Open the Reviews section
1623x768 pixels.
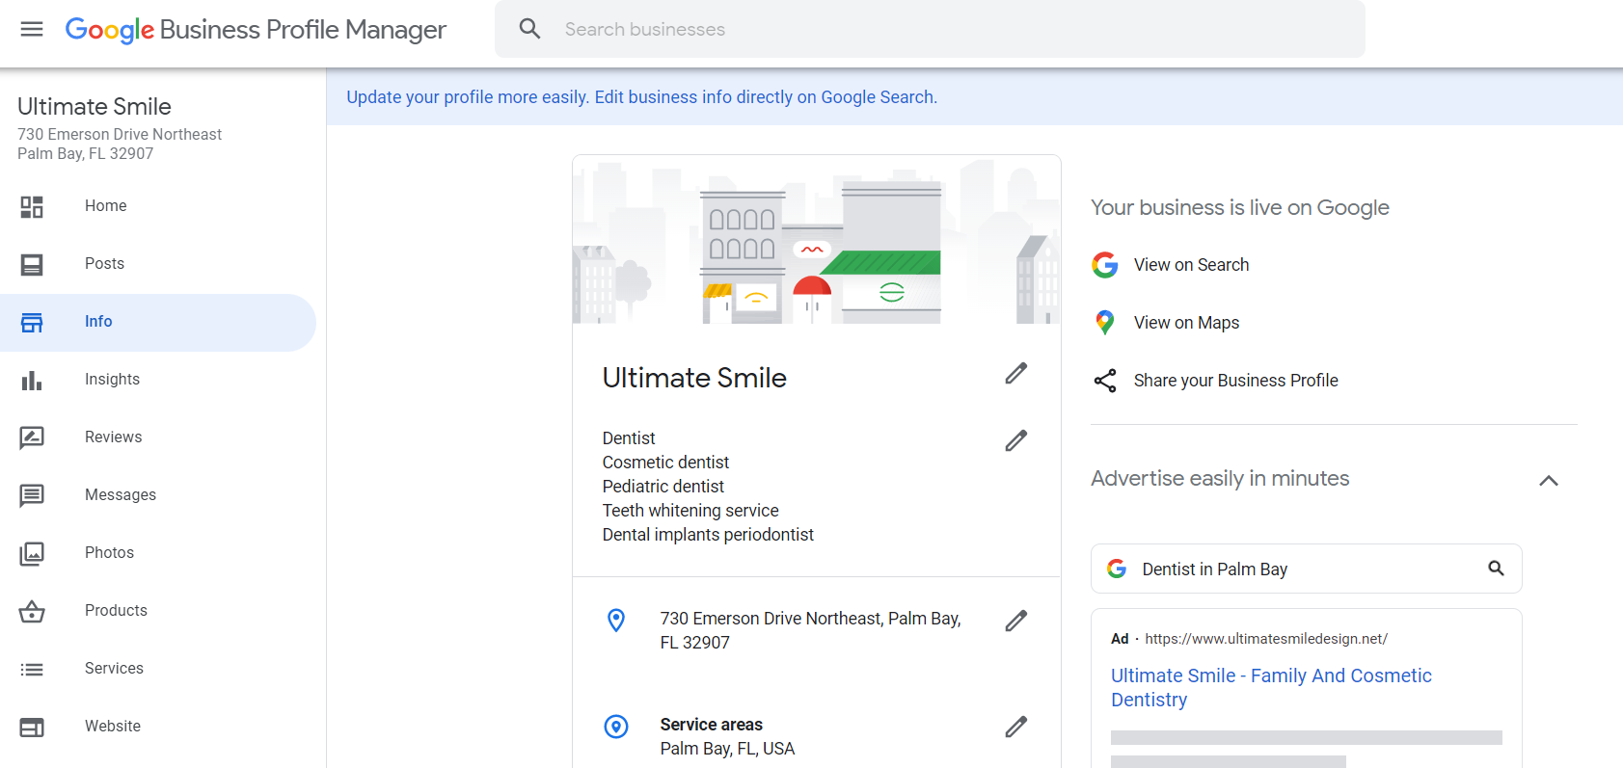tap(113, 437)
